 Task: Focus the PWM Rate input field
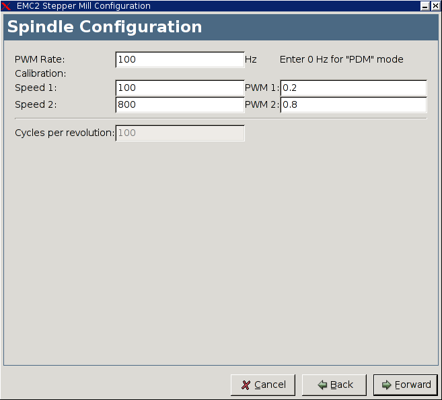pos(180,60)
